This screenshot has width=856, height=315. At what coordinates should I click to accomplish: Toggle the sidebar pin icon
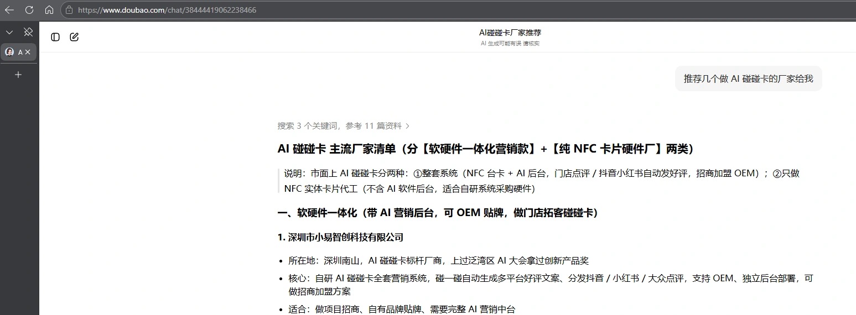point(28,32)
